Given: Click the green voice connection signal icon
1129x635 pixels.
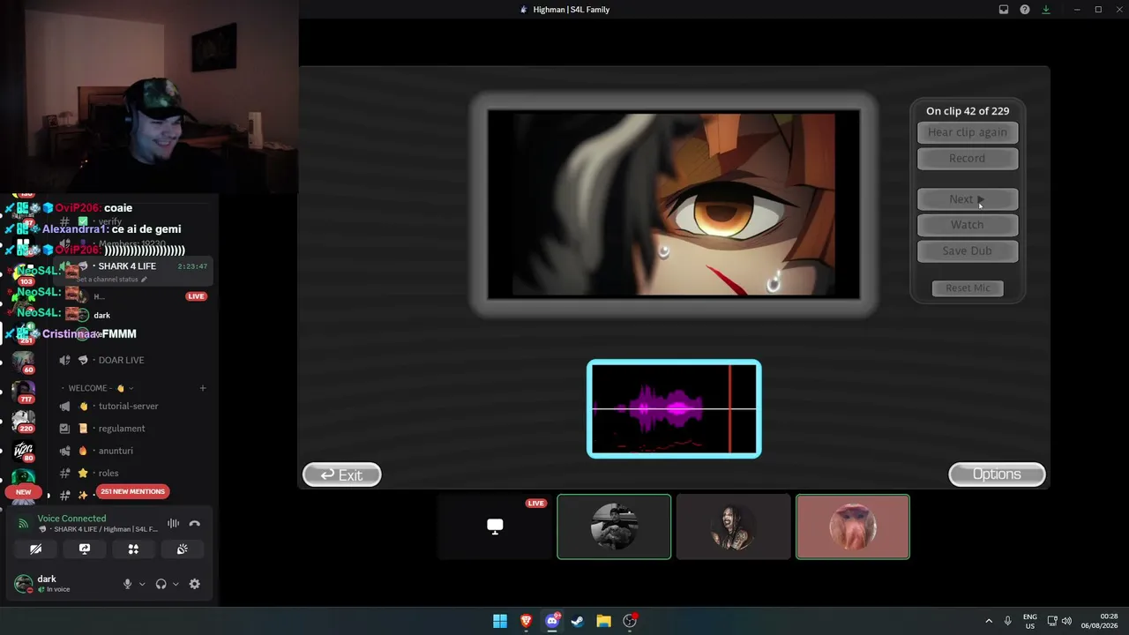Looking at the screenshot, I should (24, 524).
